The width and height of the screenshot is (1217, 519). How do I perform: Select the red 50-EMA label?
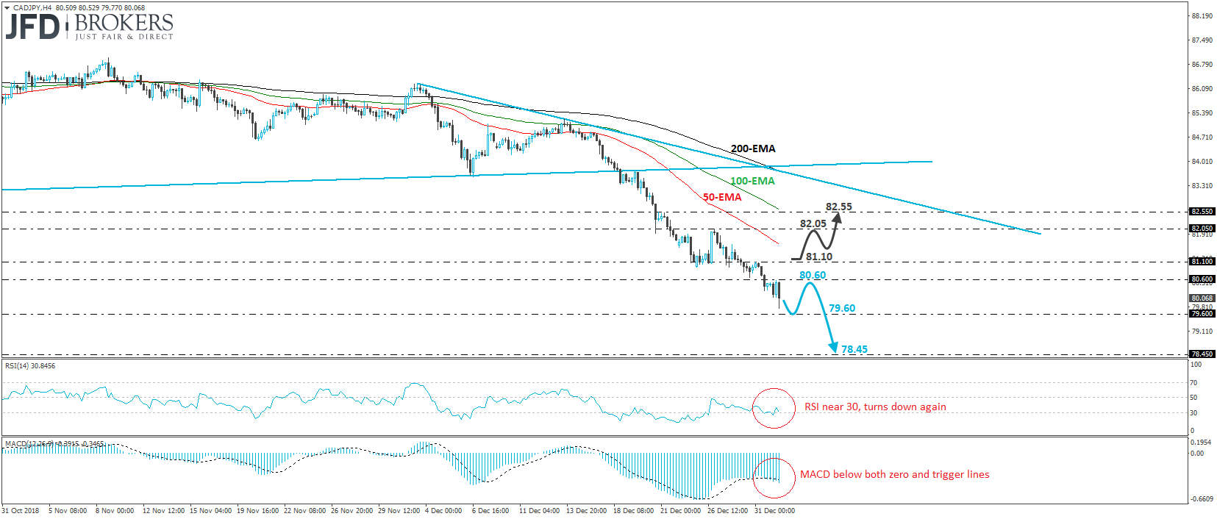[x=722, y=197]
